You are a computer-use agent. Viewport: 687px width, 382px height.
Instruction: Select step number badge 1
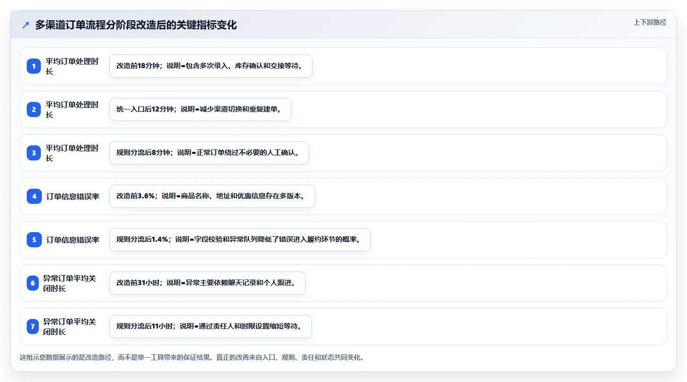coord(34,66)
